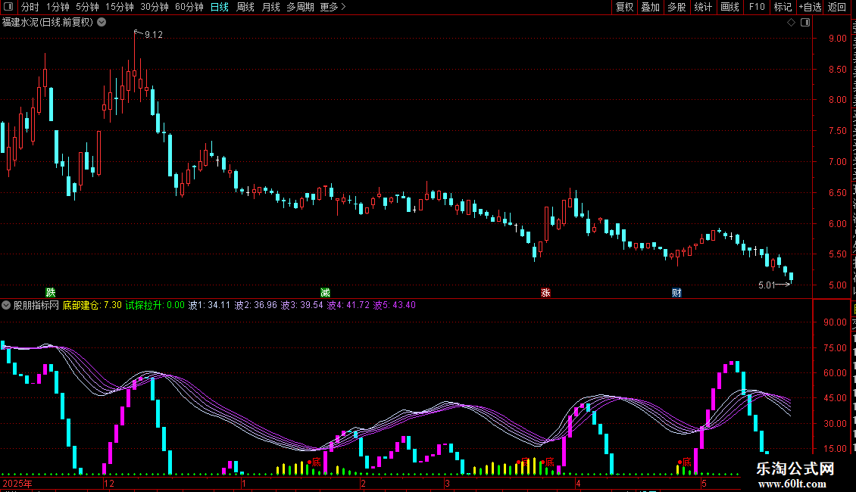Select the 60分钟 period
This screenshot has height=492, width=856.
point(189,7)
